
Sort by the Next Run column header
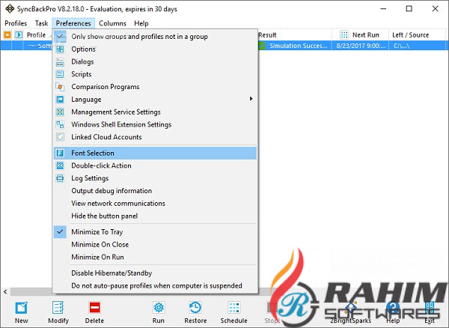(360, 35)
